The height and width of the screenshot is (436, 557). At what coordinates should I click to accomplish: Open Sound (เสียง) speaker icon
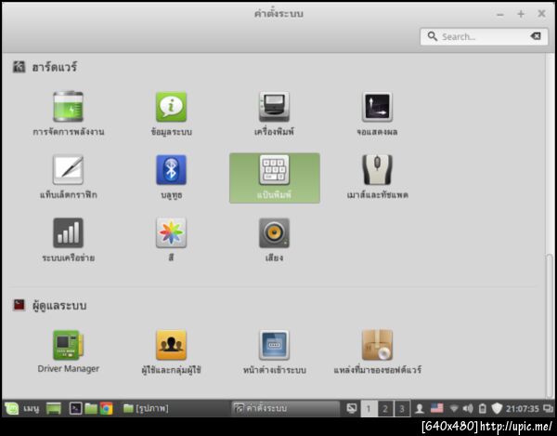[274, 233]
